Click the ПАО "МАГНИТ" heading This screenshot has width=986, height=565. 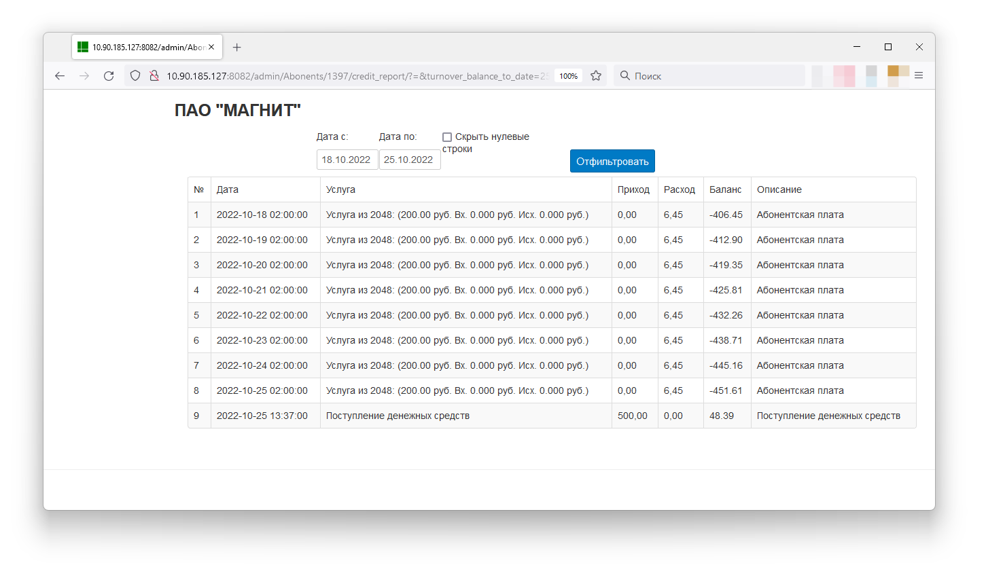point(238,111)
